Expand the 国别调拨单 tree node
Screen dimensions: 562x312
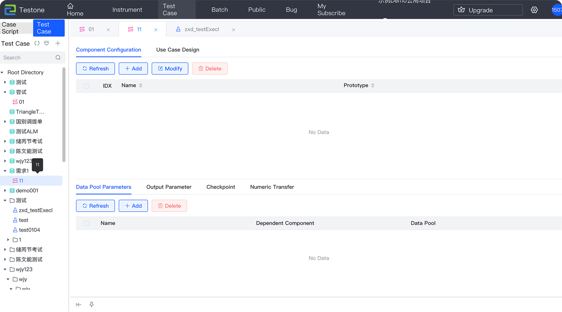(5, 122)
